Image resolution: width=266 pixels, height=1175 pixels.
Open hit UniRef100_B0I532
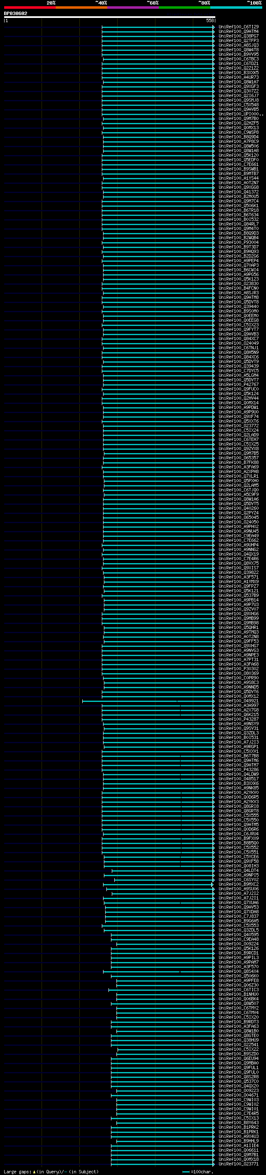tap(239, 219)
